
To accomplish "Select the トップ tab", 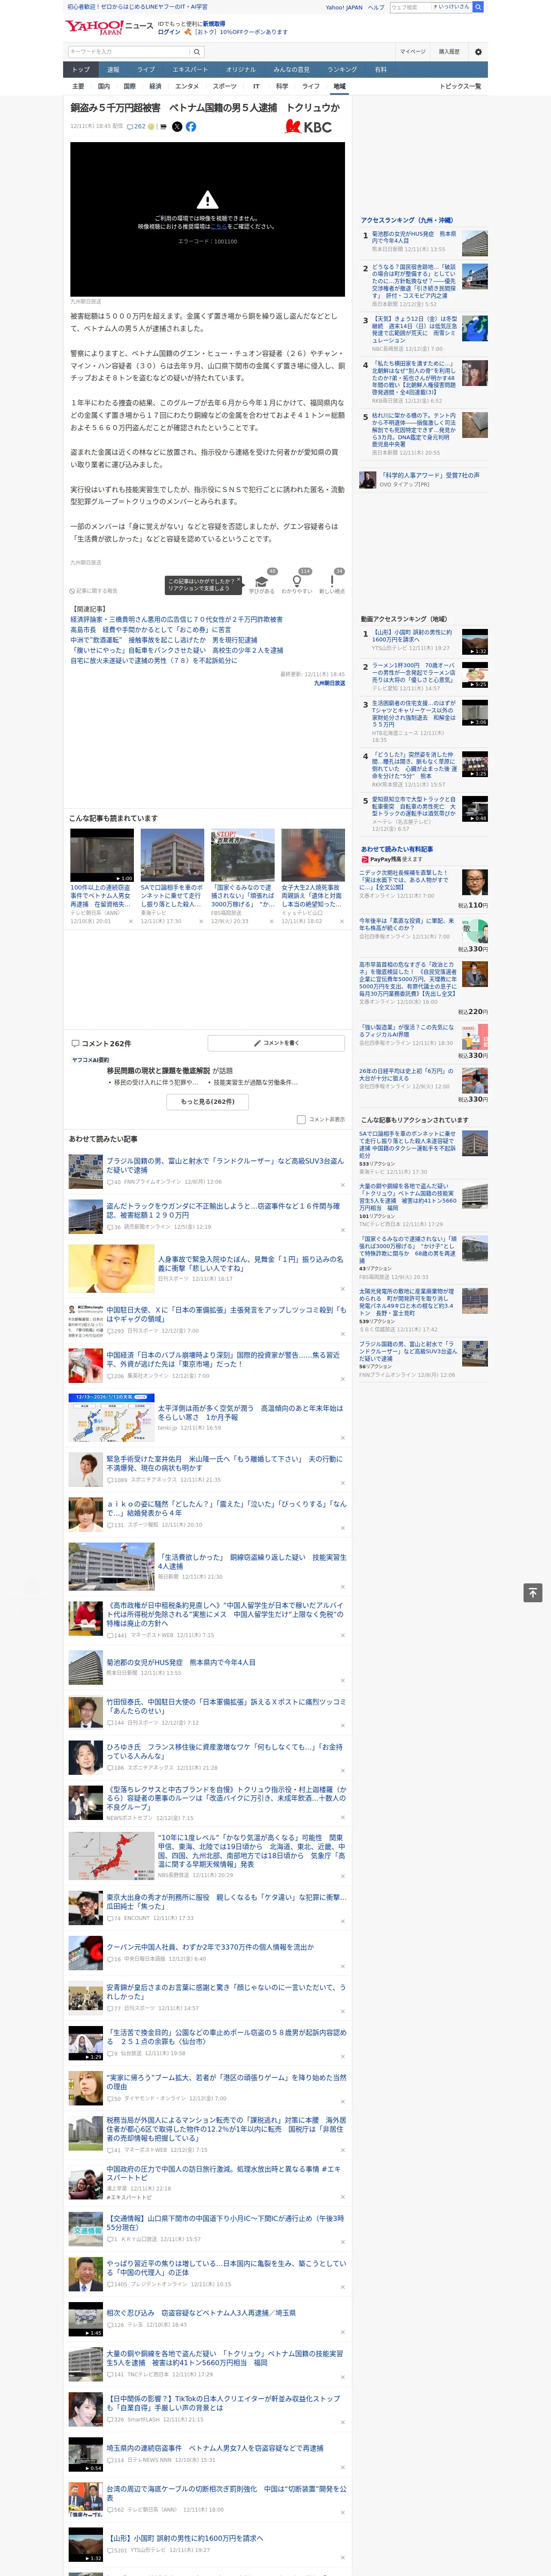I will (x=81, y=70).
